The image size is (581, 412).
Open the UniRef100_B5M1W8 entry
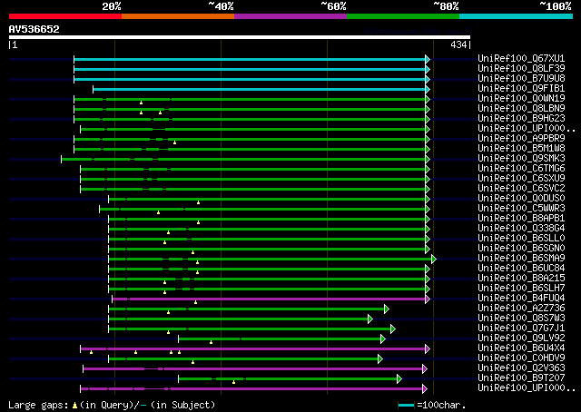[x=521, y=149]
